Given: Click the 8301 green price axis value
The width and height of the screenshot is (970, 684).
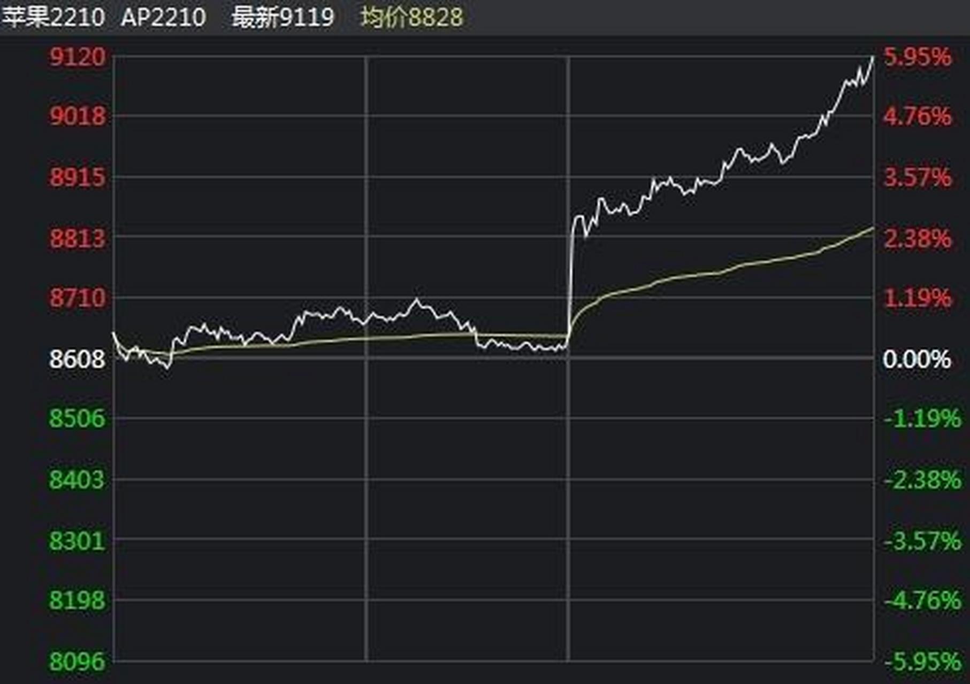Looking at the screenshot, I should tap(77, 541).
